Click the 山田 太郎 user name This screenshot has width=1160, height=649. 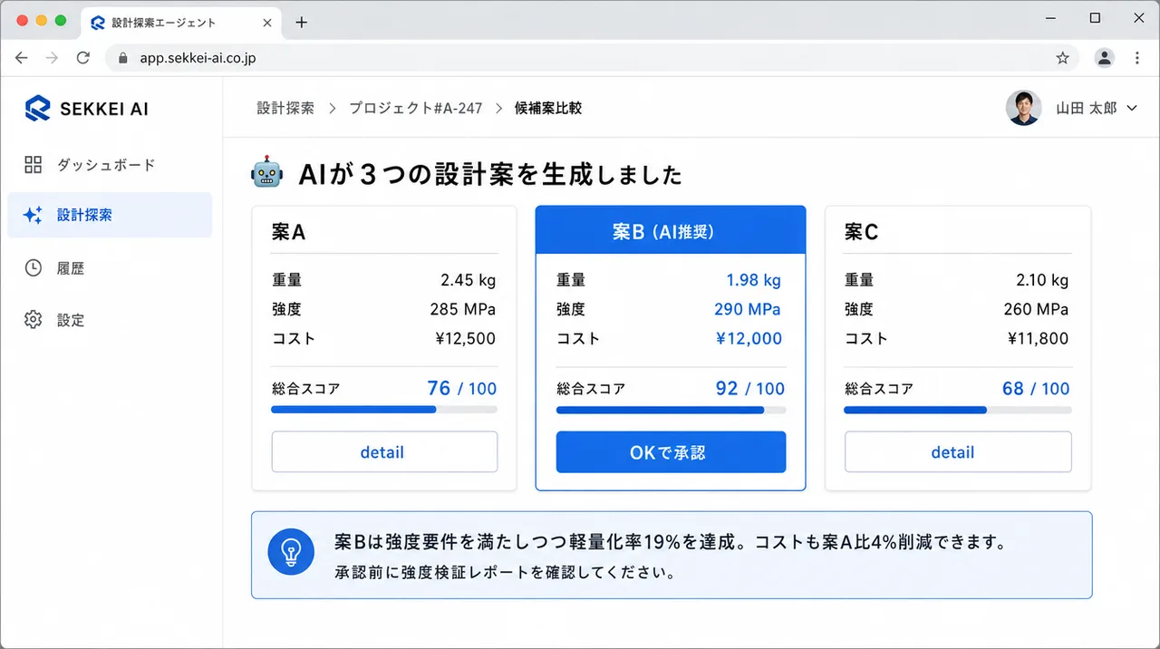click(x=1086, y=109)
